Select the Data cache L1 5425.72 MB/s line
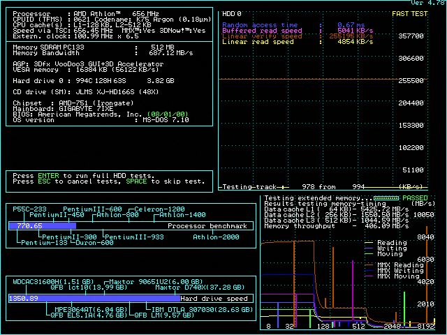 337,209
